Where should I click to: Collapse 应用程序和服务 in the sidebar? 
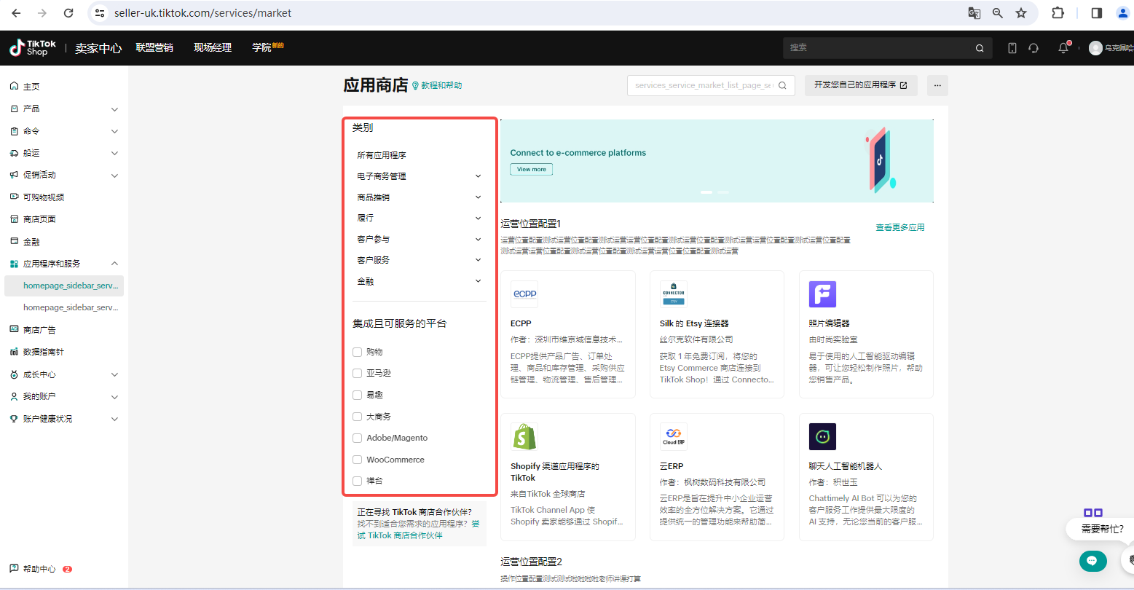pos(114,264)
